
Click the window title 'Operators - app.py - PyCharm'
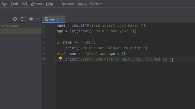[82, 4]
